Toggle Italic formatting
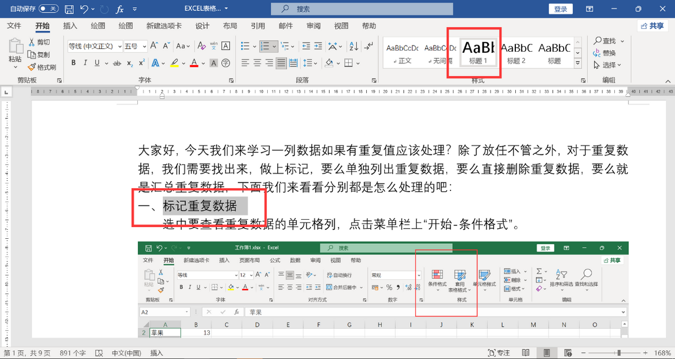Image resolution: width=675 pixels, height=359 pixels. tap(85, 63)
